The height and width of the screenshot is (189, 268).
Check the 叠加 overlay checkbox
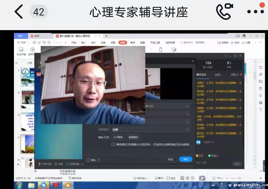[88, 160]
